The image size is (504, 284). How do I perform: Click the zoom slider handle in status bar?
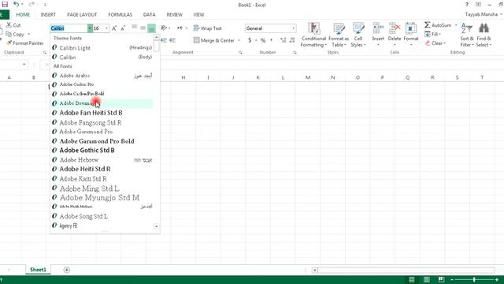coord(474,279)
